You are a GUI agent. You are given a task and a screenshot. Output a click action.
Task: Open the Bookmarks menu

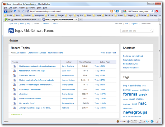click(x=31, y=8)
